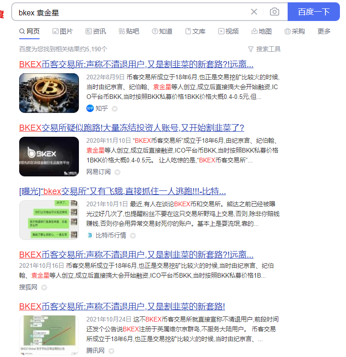Open the 地图 tab
346x357 pixels.
click(x=261, y=31)
